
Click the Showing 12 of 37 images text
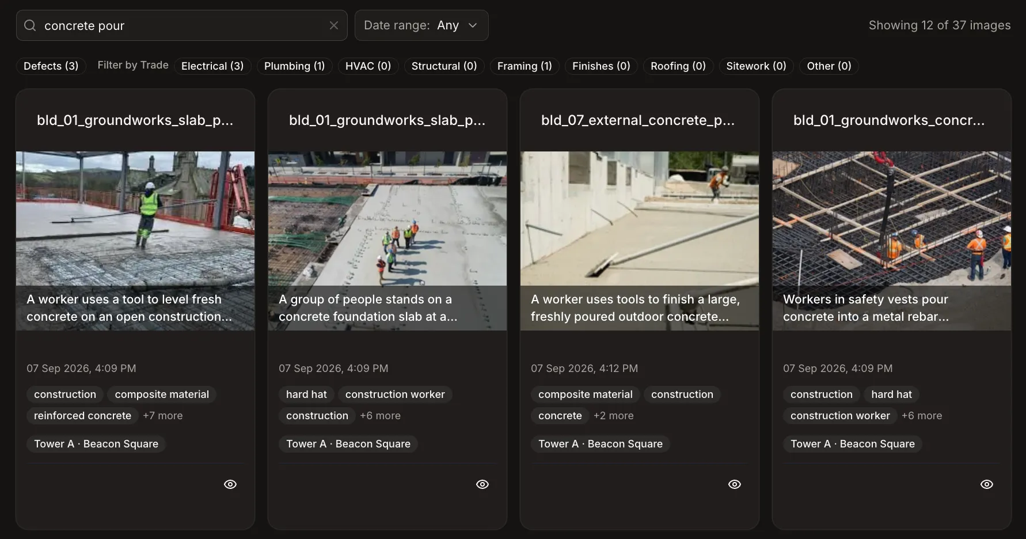tap(940, 25)
